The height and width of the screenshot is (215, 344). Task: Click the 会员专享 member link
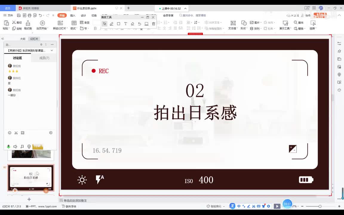[168, 15]
